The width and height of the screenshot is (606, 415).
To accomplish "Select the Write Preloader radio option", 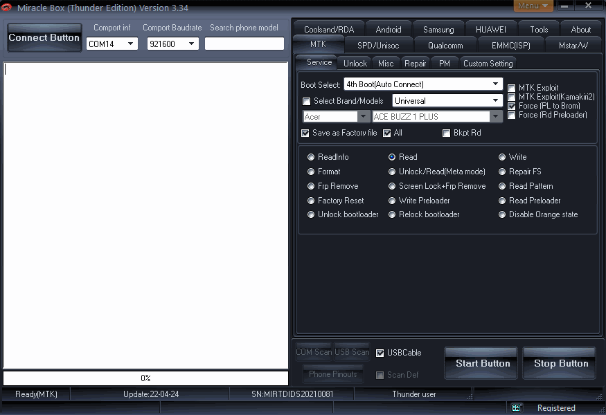I will 392,201.
